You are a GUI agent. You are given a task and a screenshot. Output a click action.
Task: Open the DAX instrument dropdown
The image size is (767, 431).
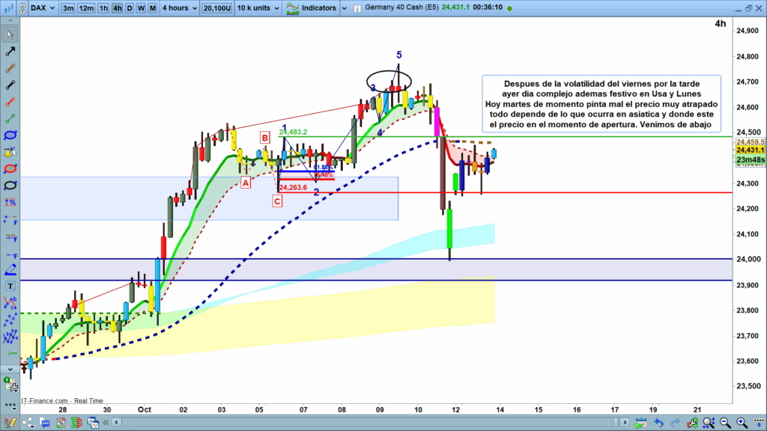pyautogui.click(x=39, y=7)
